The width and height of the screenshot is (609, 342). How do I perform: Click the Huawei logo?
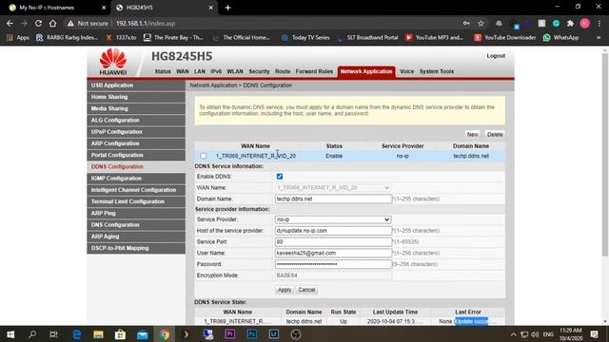(113, 61)
